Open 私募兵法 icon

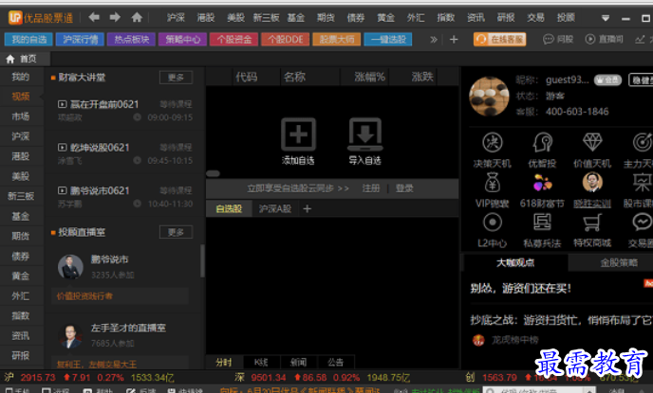[542, 223]
